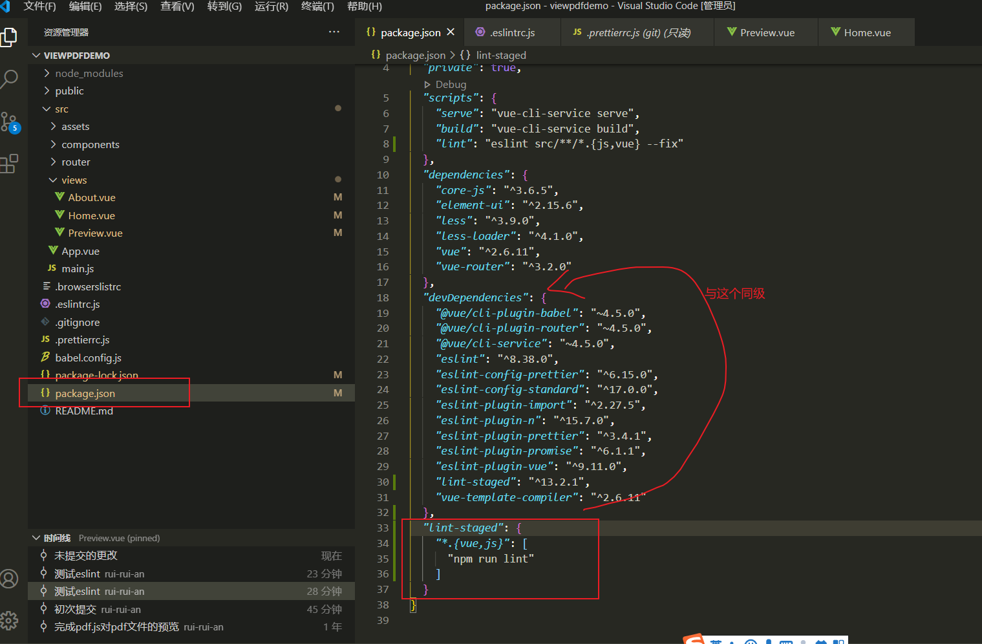Open the Manage gear icon
This screenshot has width=982, height=644.
click(9, 621)
